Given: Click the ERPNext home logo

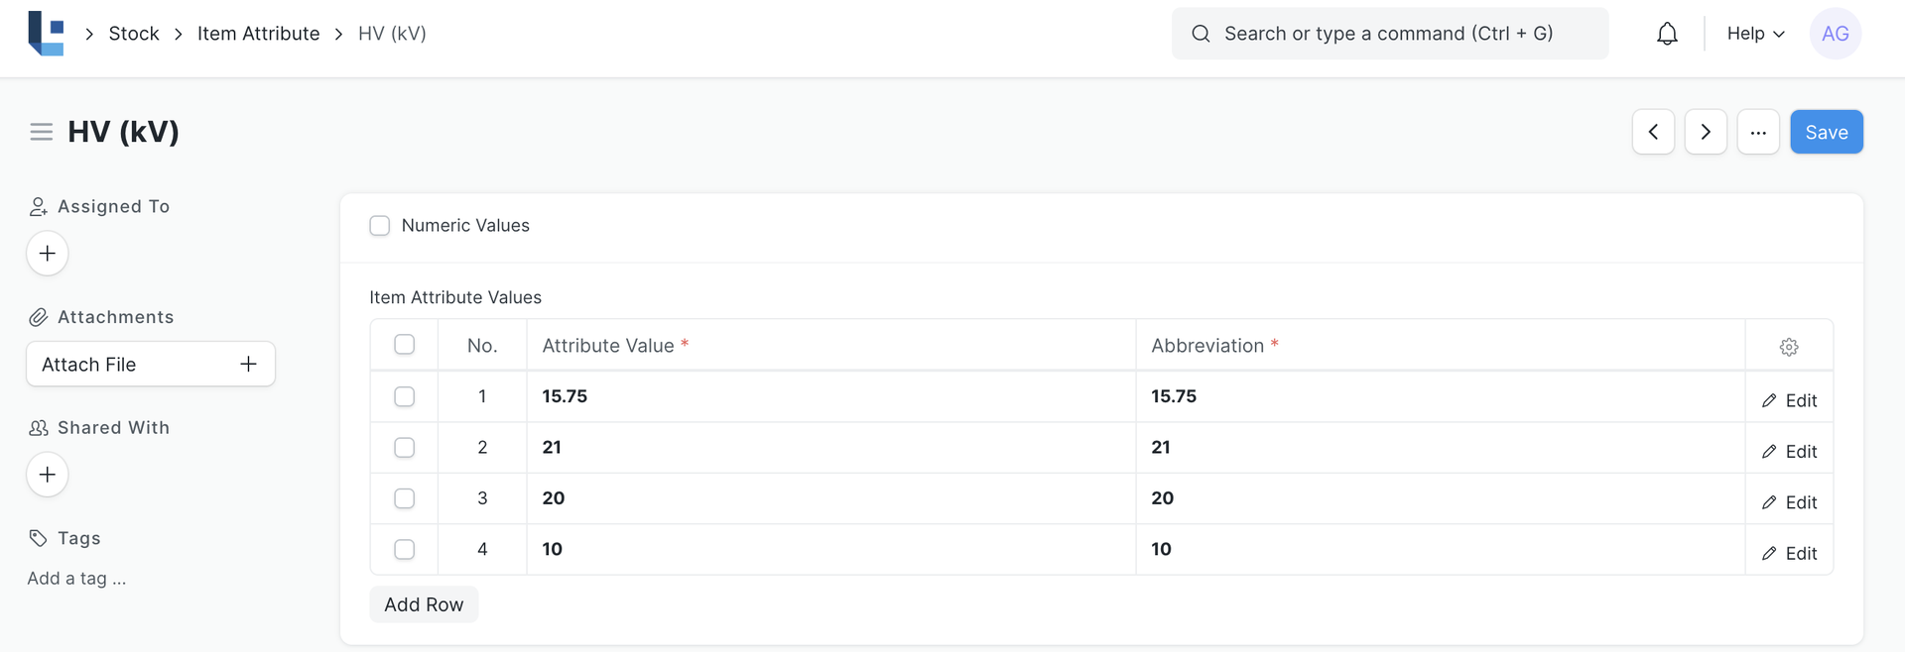Looking at the screenshot, I should (x=46, y=34).
